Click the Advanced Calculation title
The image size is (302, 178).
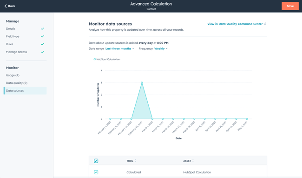tap(151, 4)
